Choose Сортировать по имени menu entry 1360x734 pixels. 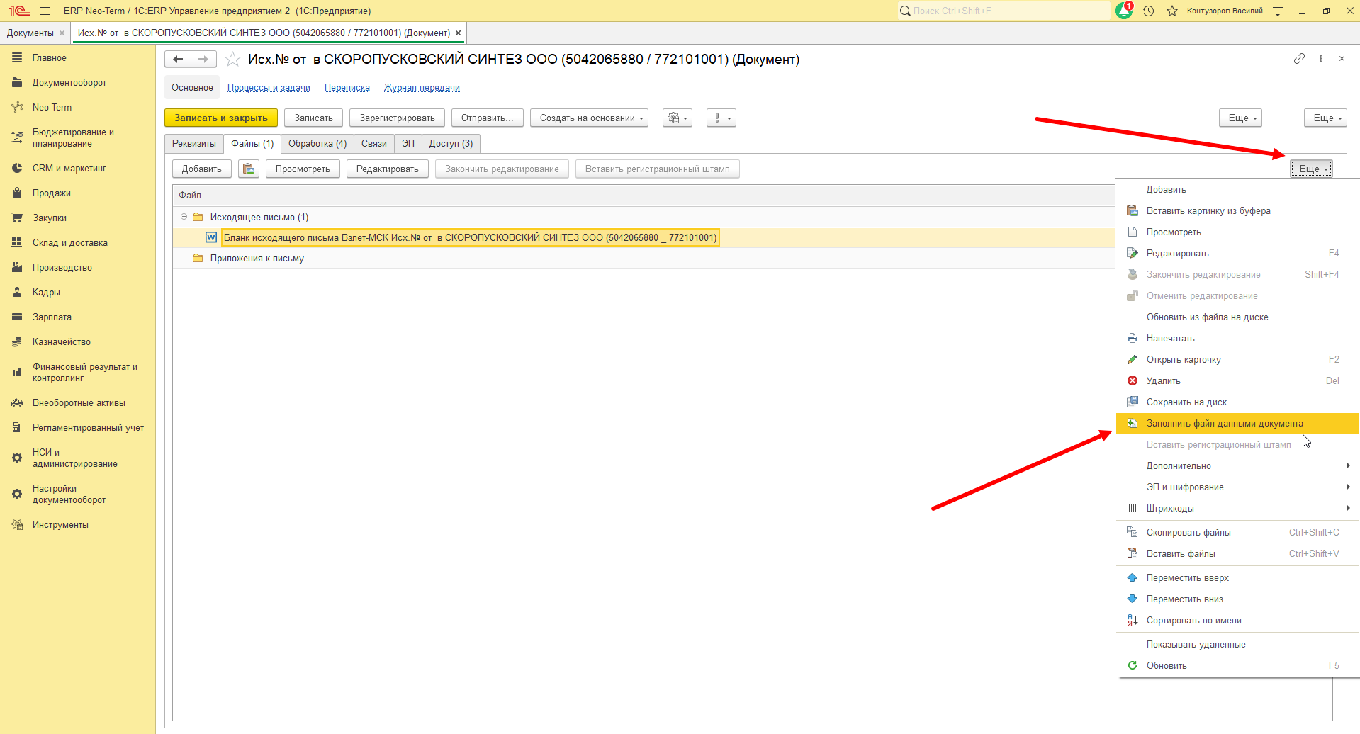point(1237,620)
